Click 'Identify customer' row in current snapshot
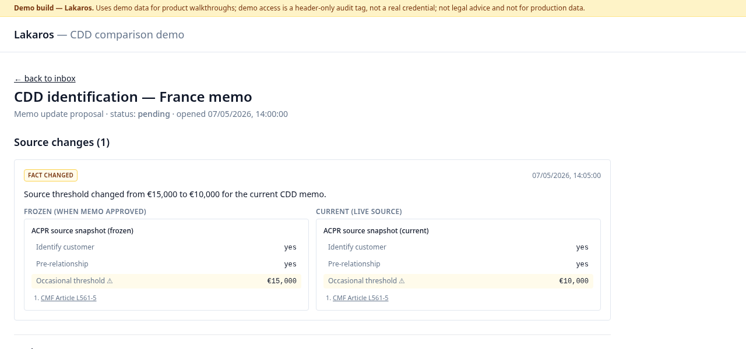 (458, 247)
